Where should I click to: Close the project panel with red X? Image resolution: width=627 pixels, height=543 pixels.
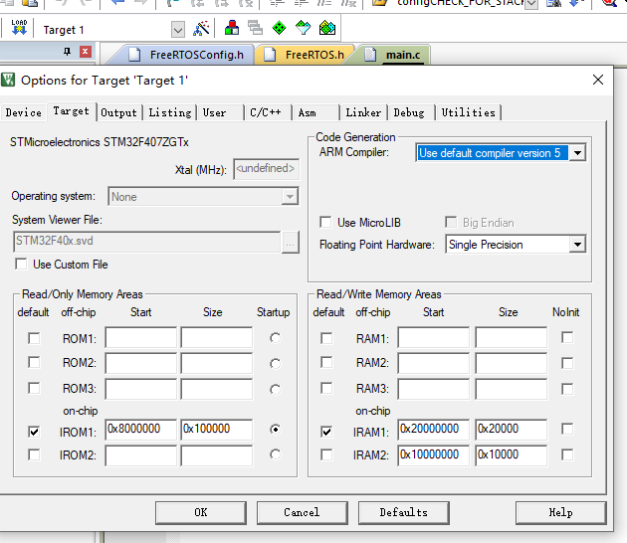click(x=86, y=52)
